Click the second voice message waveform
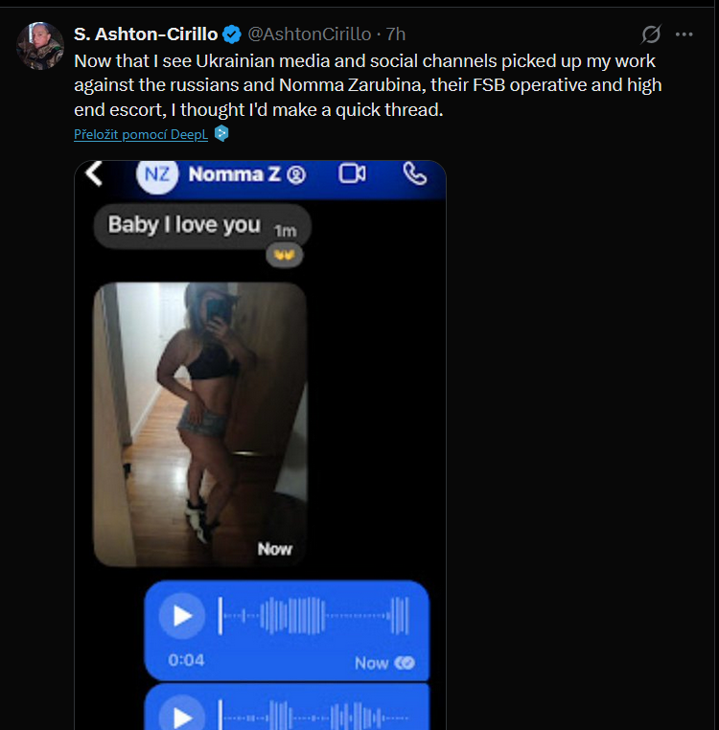Image resolution: width=719 pixels, height=730 pixels. [313, 715]
